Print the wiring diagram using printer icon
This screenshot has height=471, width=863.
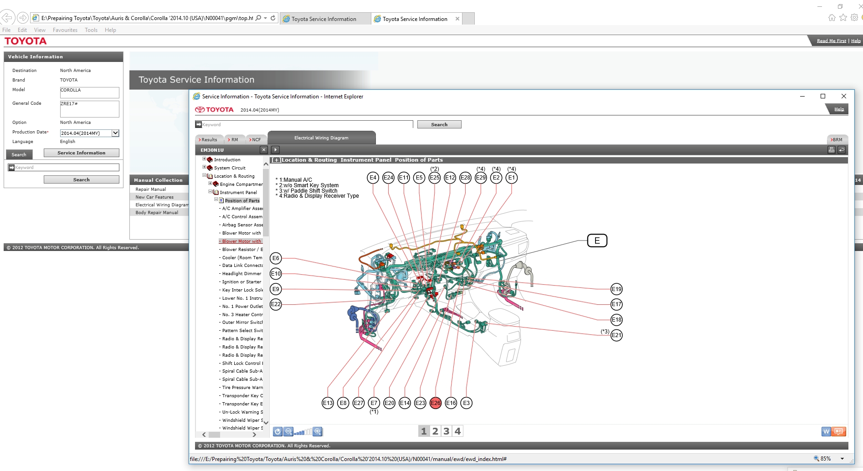[832, 150]
